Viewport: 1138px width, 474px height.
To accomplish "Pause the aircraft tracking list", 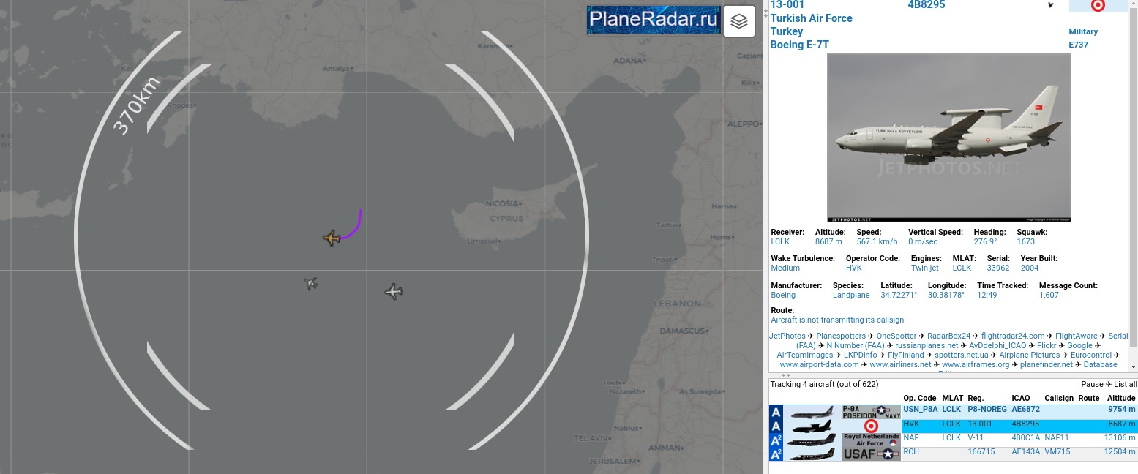I will (x=1092, y=384).
